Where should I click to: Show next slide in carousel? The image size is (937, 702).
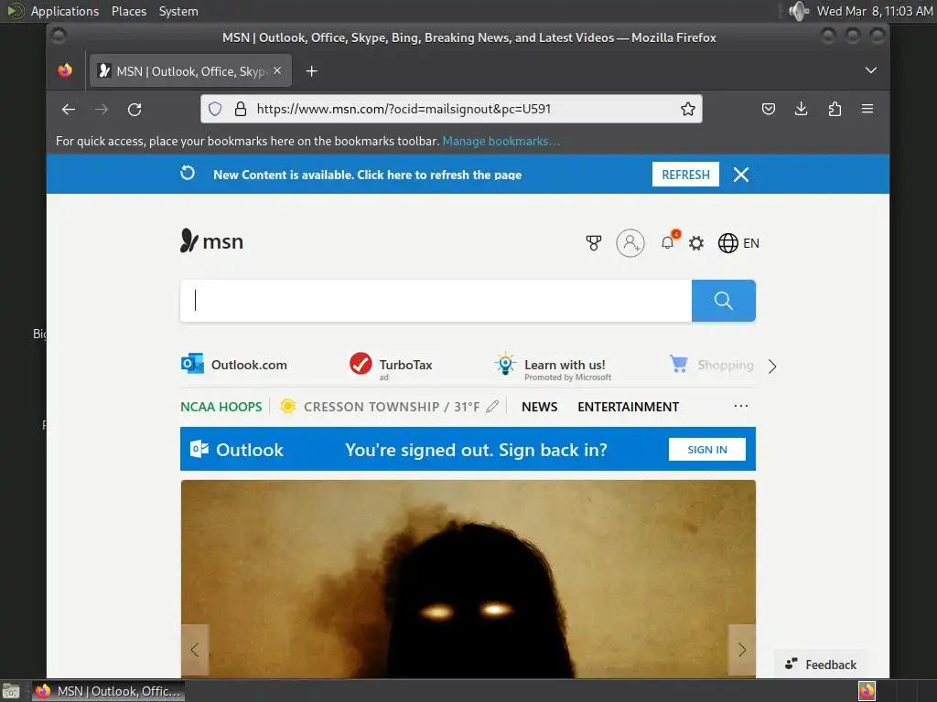point(741,650)
